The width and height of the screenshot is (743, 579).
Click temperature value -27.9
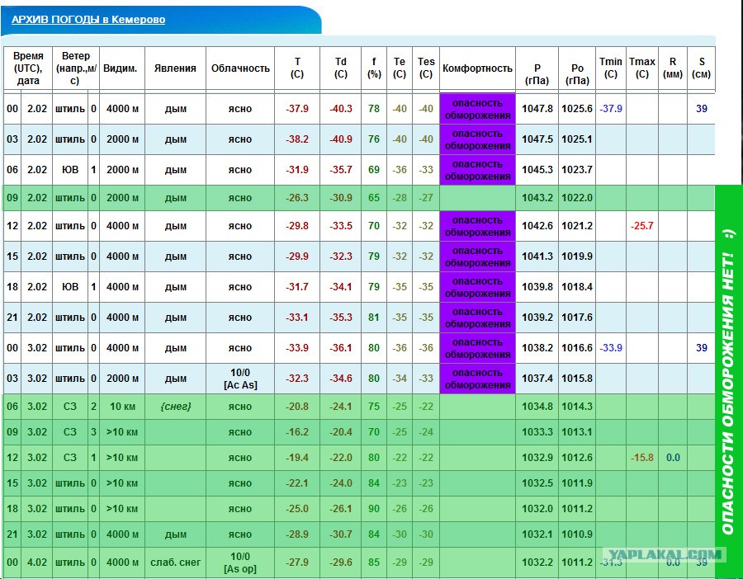pos(297,562)
